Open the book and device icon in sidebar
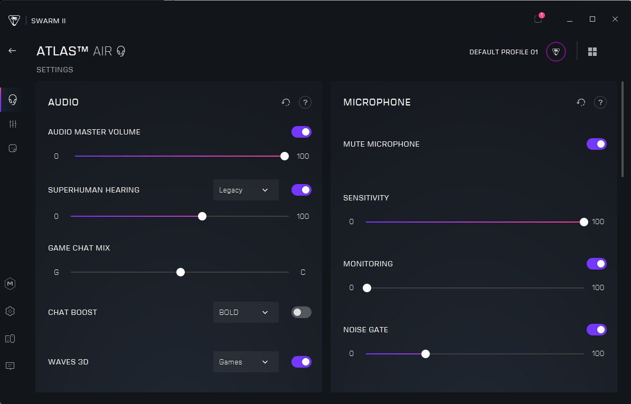This screenshot has width=631, height=404. 10,339
